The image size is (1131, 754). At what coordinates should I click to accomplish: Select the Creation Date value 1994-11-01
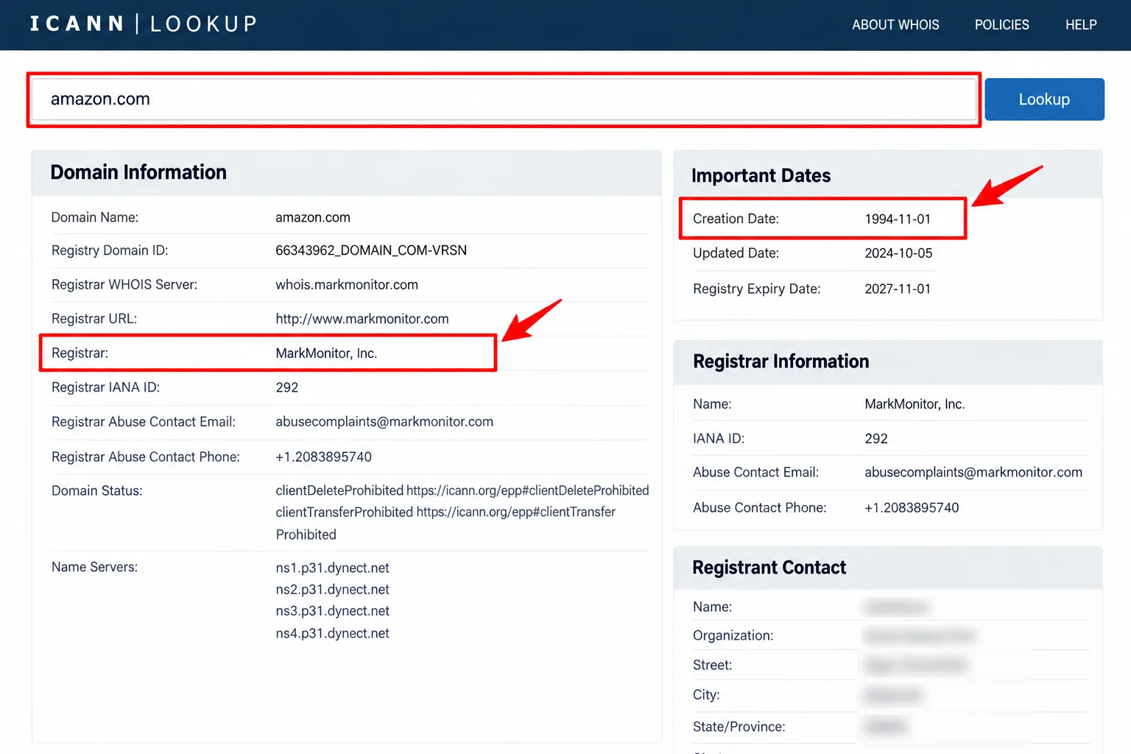point(898,219)
